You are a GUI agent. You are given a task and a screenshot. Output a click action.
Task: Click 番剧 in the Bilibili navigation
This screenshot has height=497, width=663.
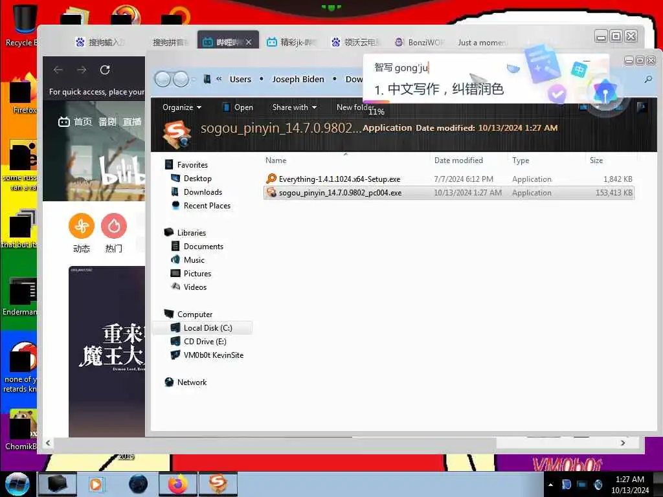(x=107, y=122)
